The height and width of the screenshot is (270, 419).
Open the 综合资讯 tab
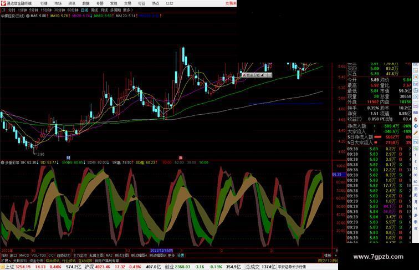coord(53,261)
